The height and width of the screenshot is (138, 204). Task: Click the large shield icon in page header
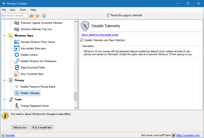(85, 26)
